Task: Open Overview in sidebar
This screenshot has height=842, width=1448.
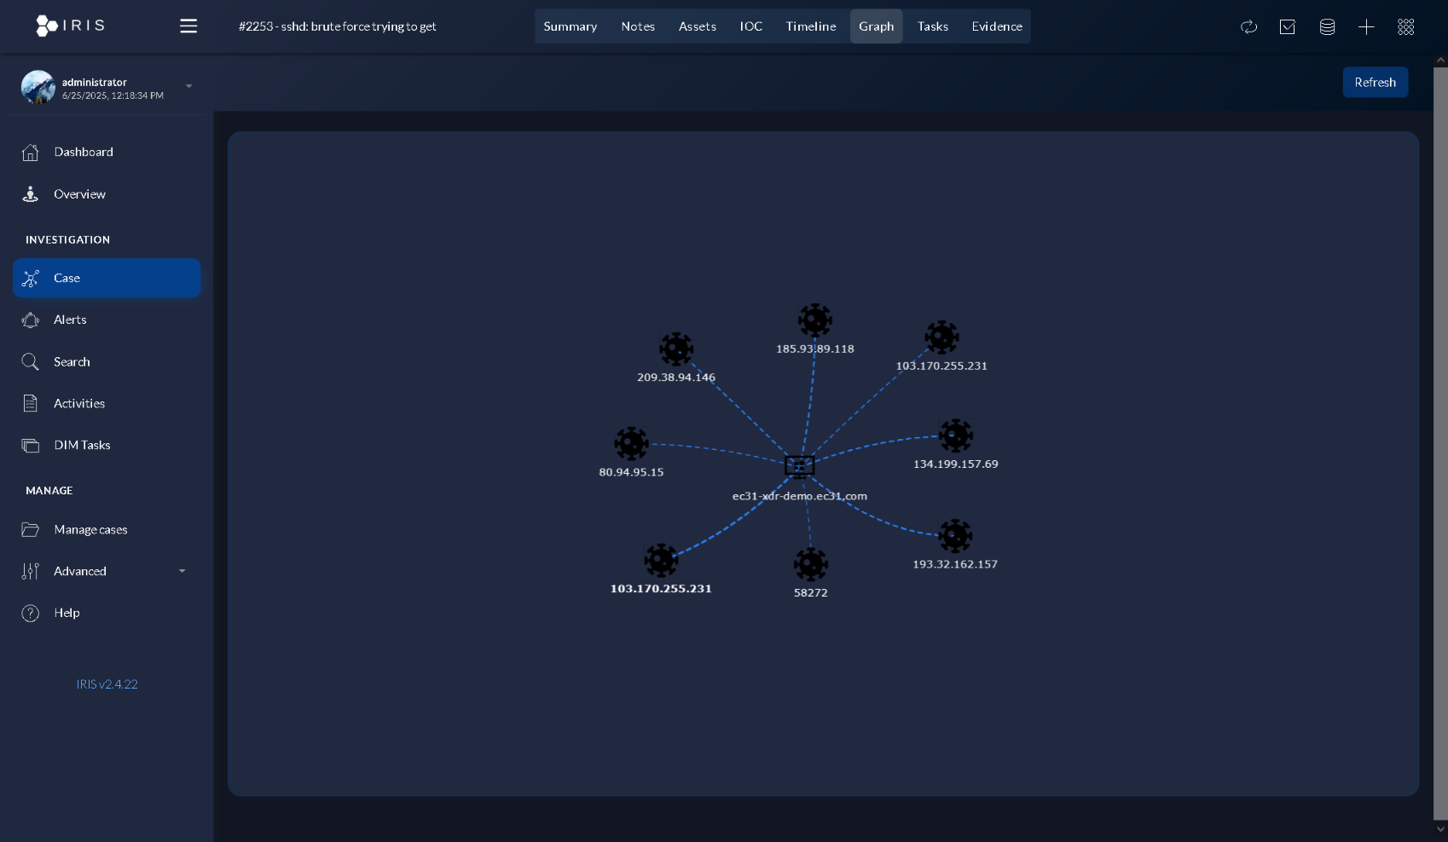Action: point(107,194)
